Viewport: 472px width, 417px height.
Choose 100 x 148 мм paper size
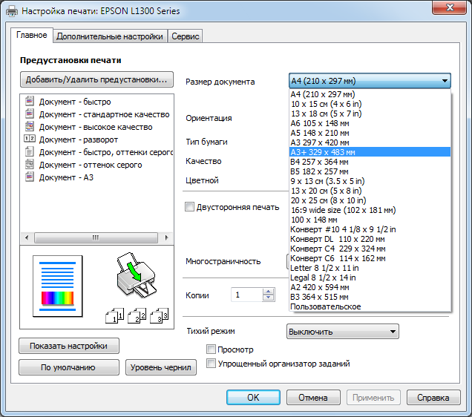pos(370,220)
